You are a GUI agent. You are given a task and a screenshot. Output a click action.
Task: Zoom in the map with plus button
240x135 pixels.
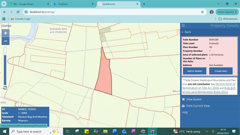[5, 33]
